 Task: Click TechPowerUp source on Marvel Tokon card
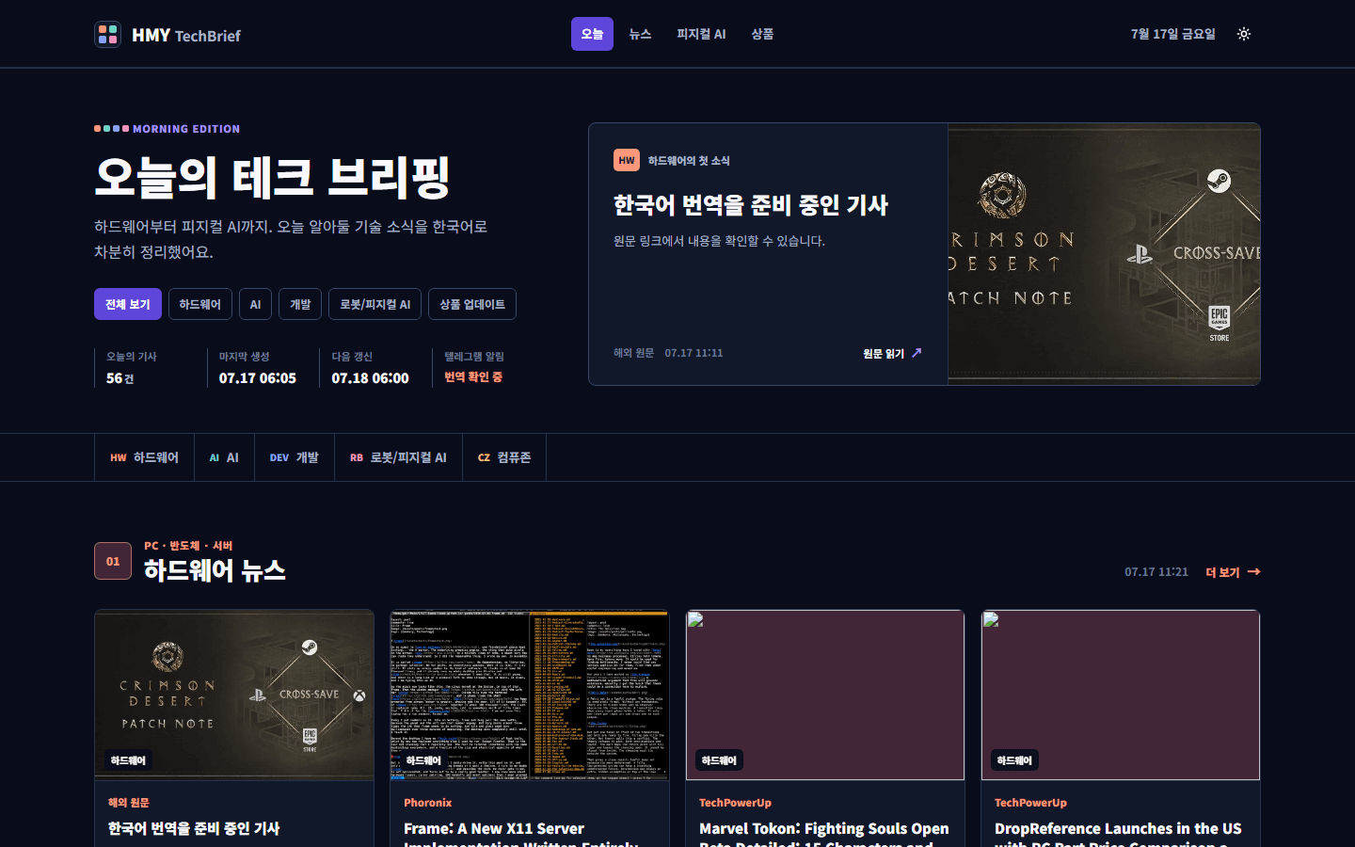pyautogui.click(x=735, y=803)
